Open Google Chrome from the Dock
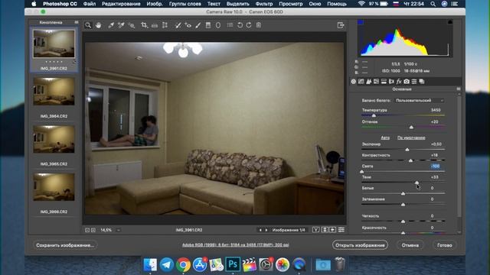 [x=183, y=265]
